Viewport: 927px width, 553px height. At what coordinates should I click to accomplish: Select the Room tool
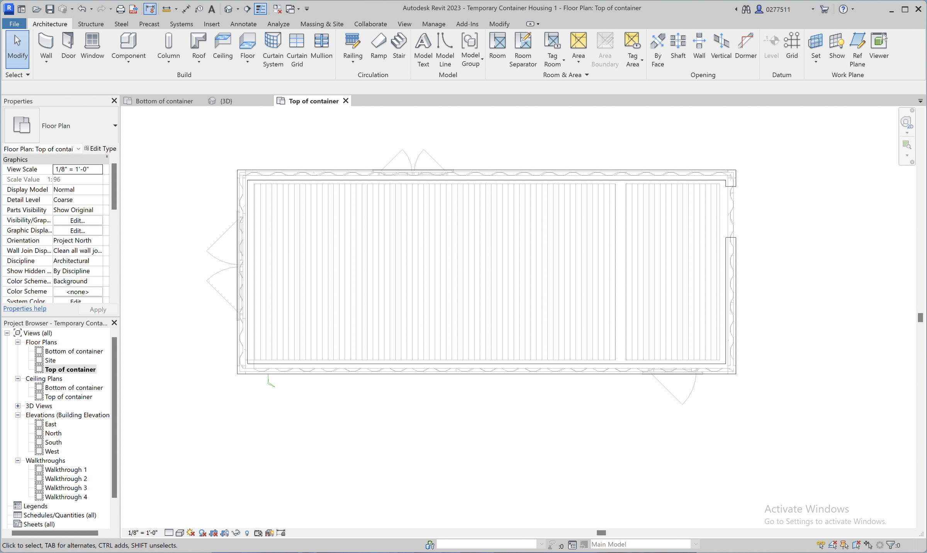pos(497,46)
